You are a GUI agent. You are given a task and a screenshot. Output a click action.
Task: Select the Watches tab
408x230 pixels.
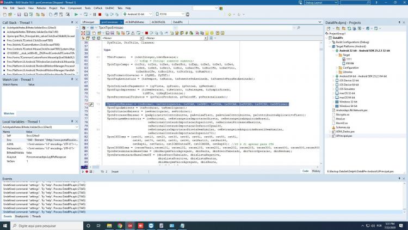tap(9, 113)
